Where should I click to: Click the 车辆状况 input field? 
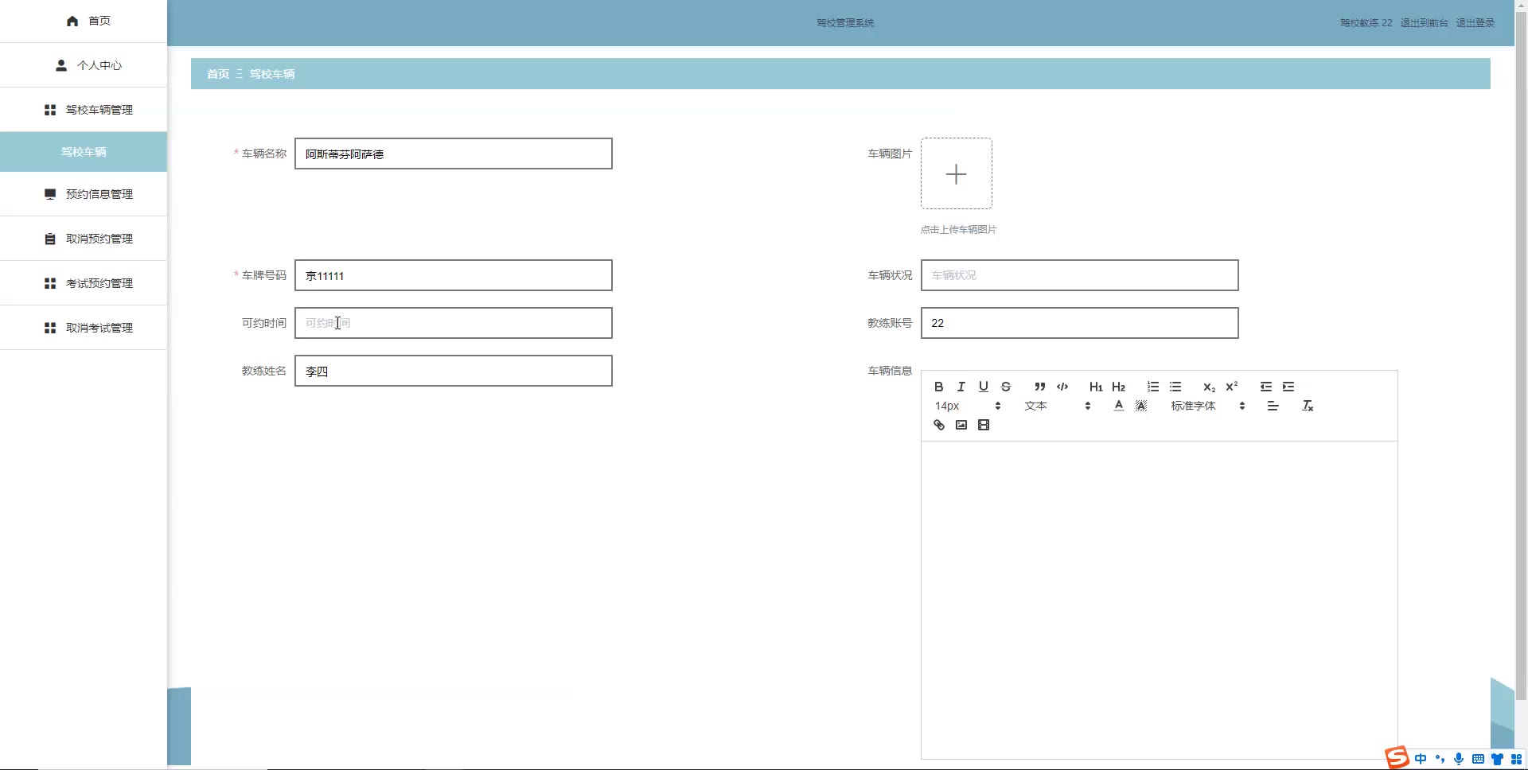[x=1080, y=275]
